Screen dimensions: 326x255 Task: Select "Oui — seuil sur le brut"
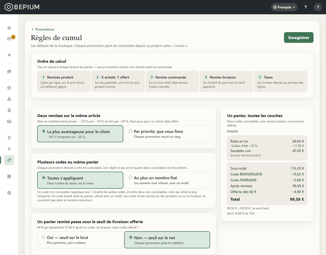(80, 240)
